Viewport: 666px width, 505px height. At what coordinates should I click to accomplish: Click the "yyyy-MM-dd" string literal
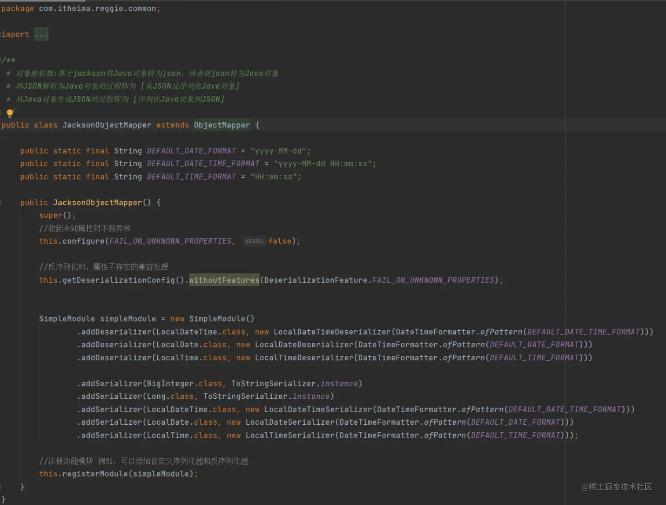tap(278, 151)
